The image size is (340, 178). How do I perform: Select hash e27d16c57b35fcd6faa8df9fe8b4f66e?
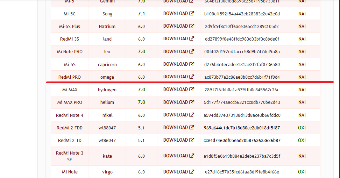(242, 172)
